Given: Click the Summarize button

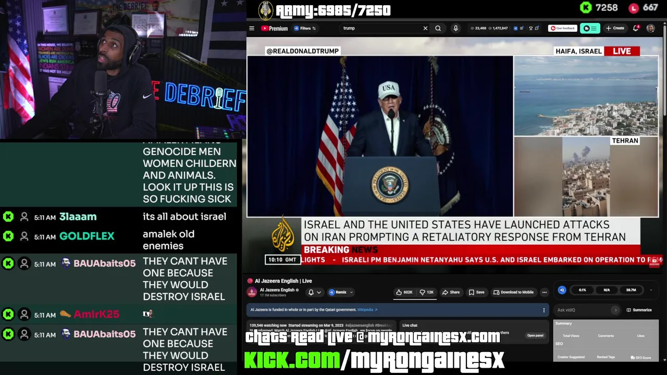Looking at the screenshot, I should coord(639,310).
